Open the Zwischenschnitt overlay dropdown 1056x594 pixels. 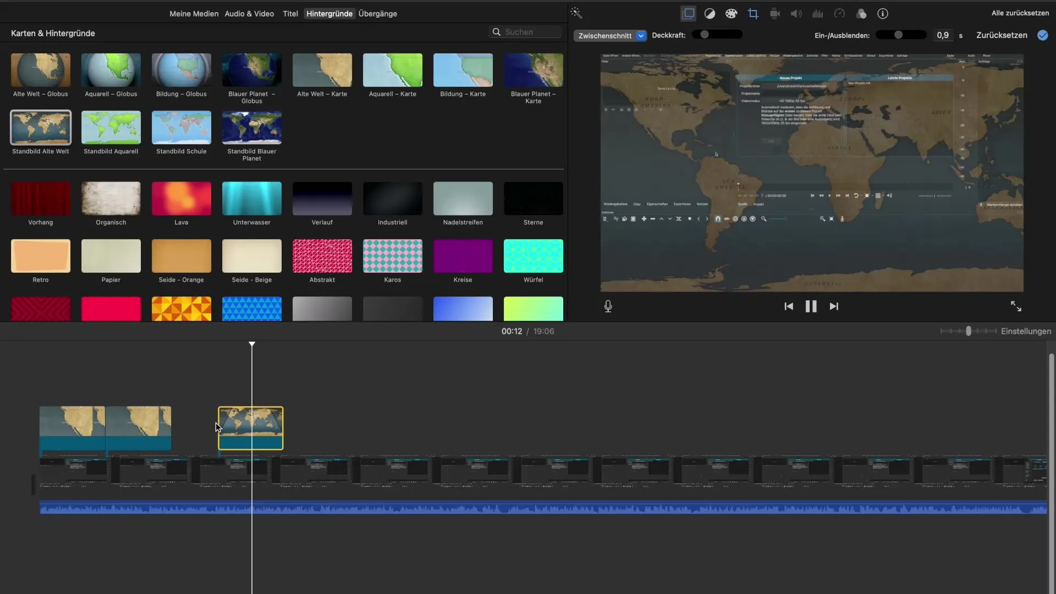tap(610, 36)
